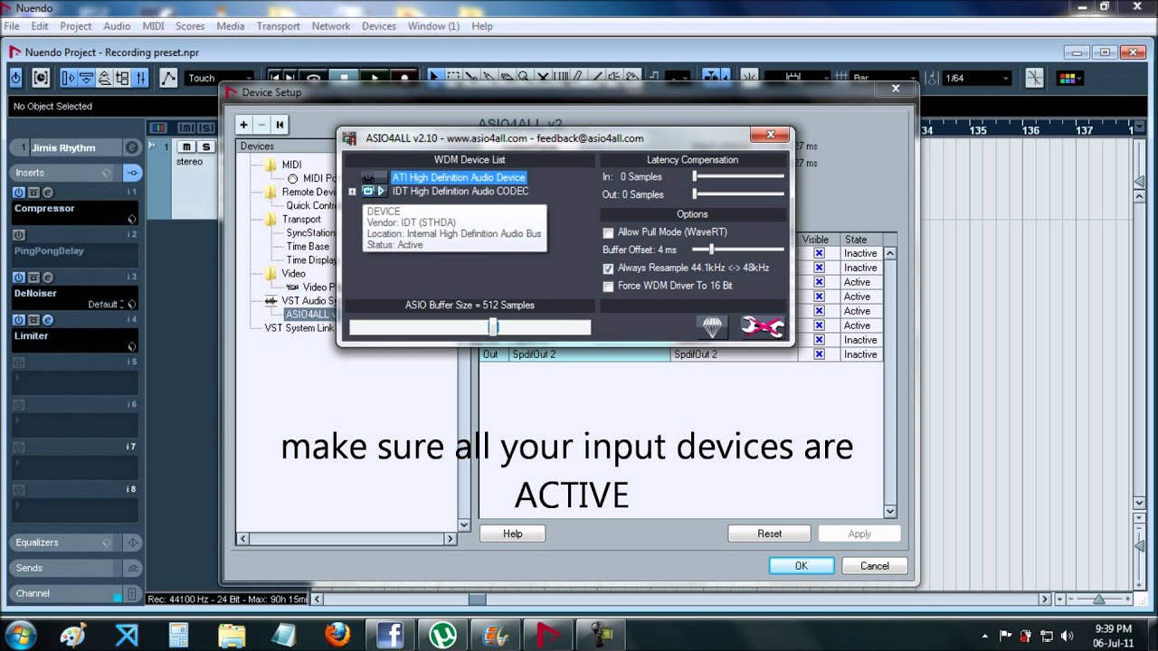Open the Windows Start menu orb

(x=20, y=635)
